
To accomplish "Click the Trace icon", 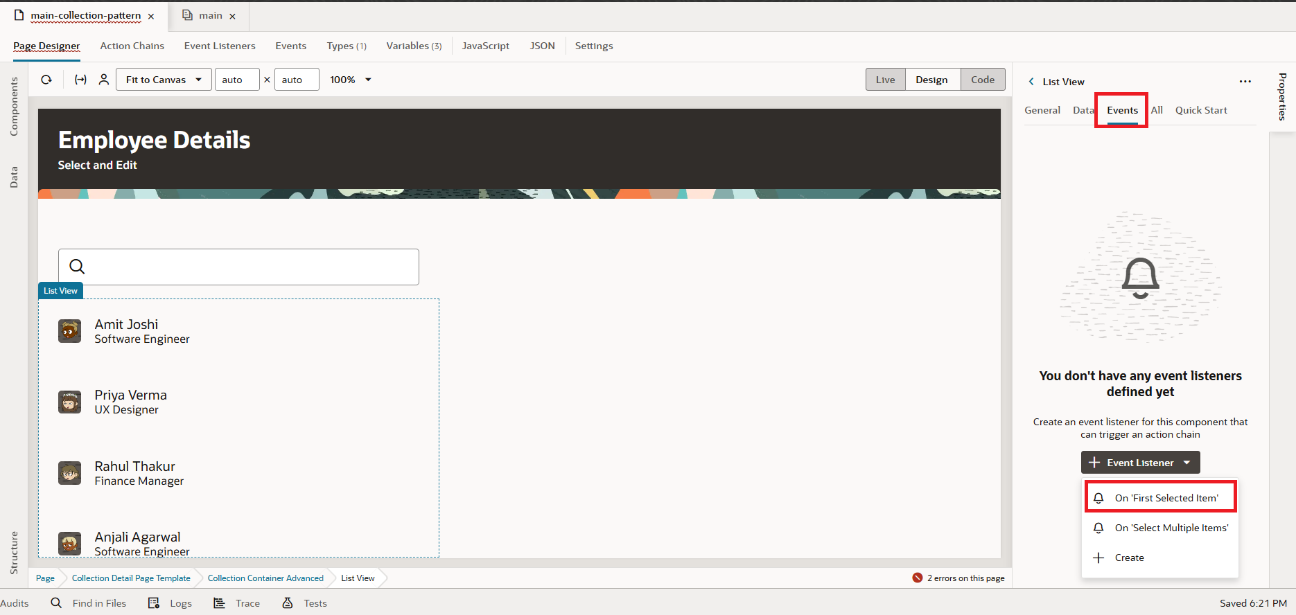I will click(219, 603).
